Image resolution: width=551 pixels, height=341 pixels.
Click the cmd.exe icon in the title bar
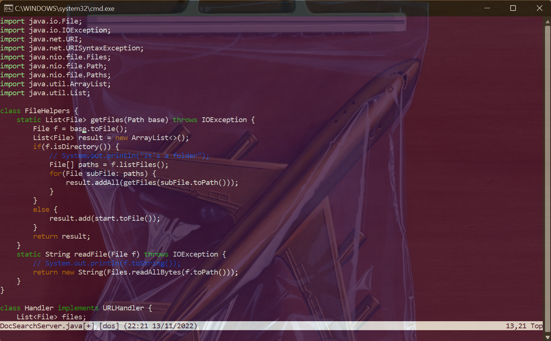[x=8, y=8]
